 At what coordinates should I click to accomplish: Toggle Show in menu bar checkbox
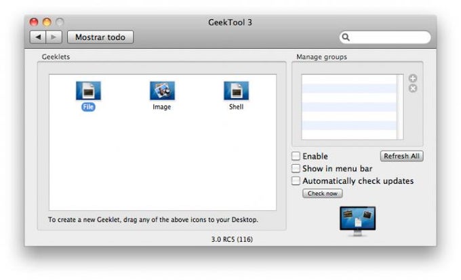pos(296,168)
